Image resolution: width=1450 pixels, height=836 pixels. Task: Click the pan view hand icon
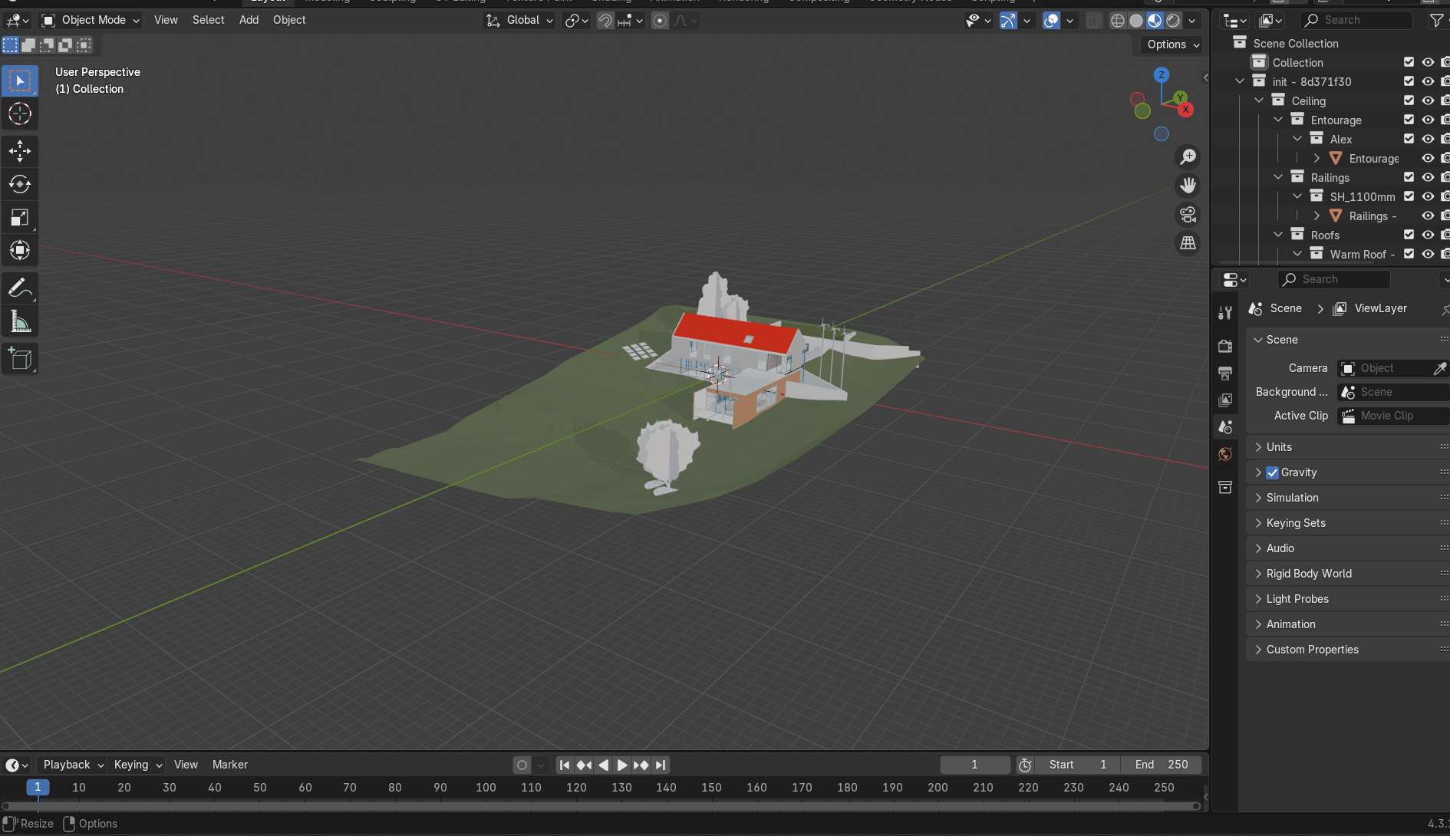(1188, 186)
